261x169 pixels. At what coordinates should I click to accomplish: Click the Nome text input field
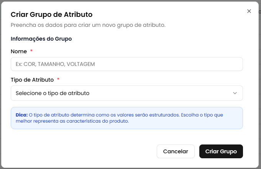[x=127, y=64]
